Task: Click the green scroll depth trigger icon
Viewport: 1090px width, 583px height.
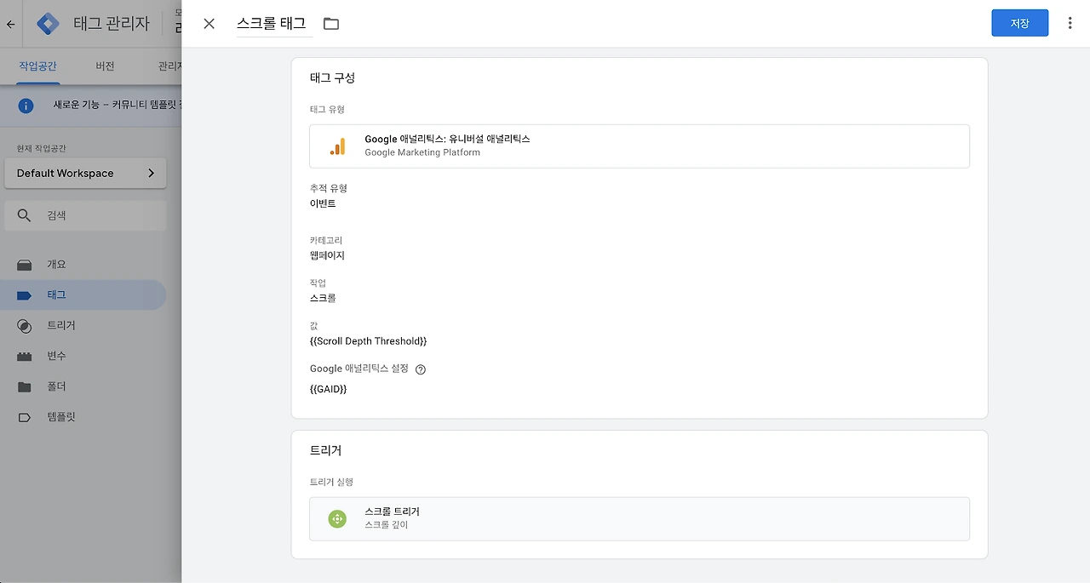Action: 337,519
